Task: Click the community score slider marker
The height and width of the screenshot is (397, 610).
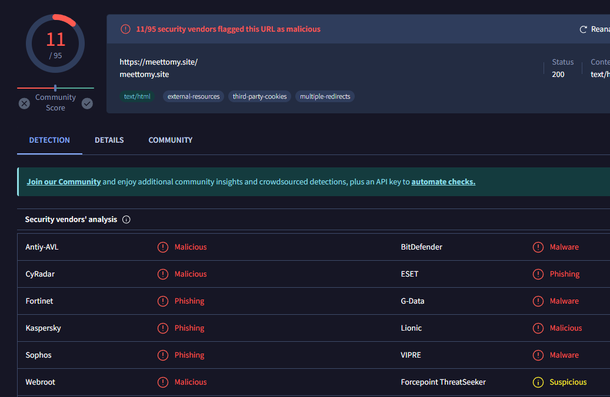Action: pos(55,88)
